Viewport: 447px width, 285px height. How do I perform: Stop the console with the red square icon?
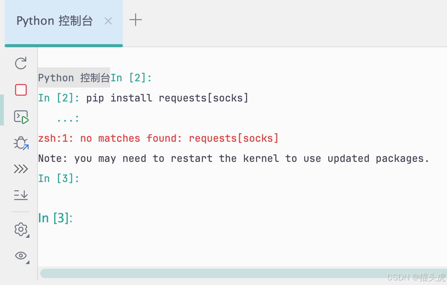(20, 89)
